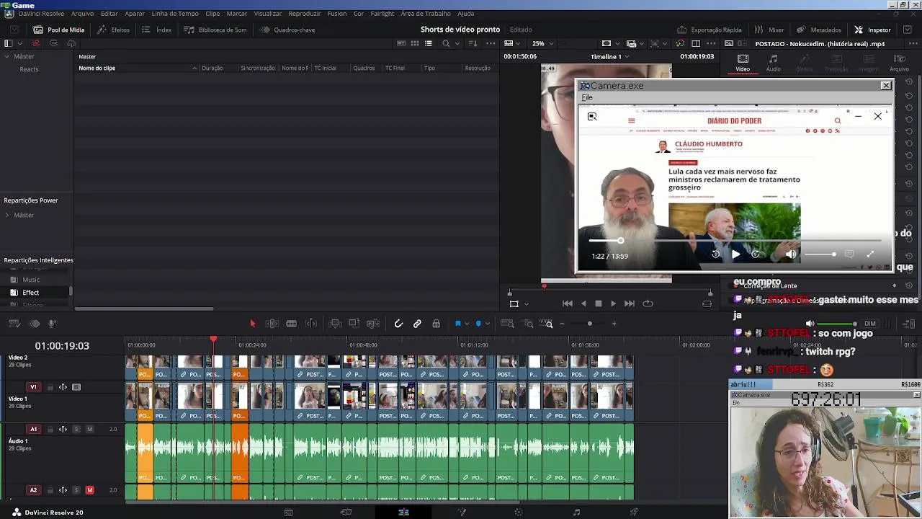Click the Custom Zoom icon

pyautogui.click(x=547, y=324)
